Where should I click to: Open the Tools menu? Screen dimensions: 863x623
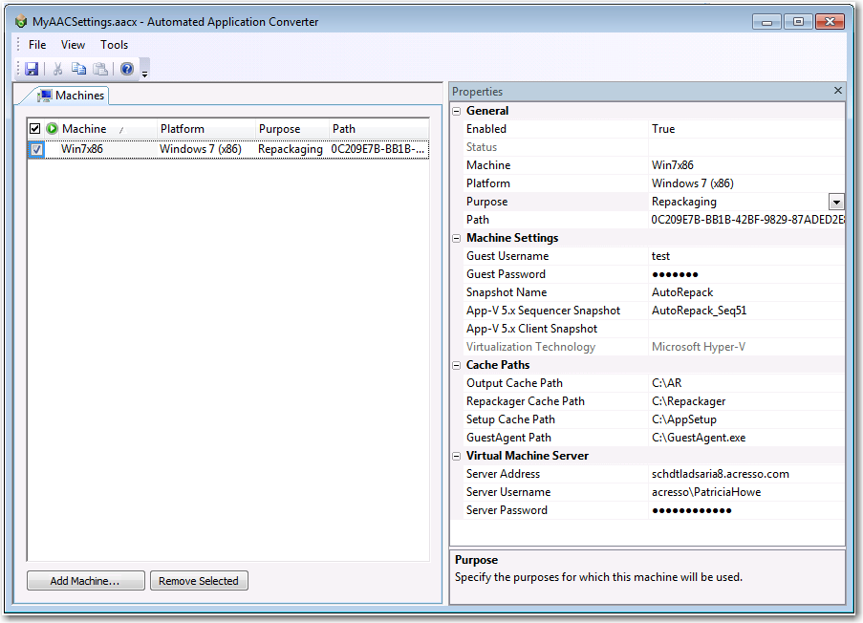pos(114,45)
